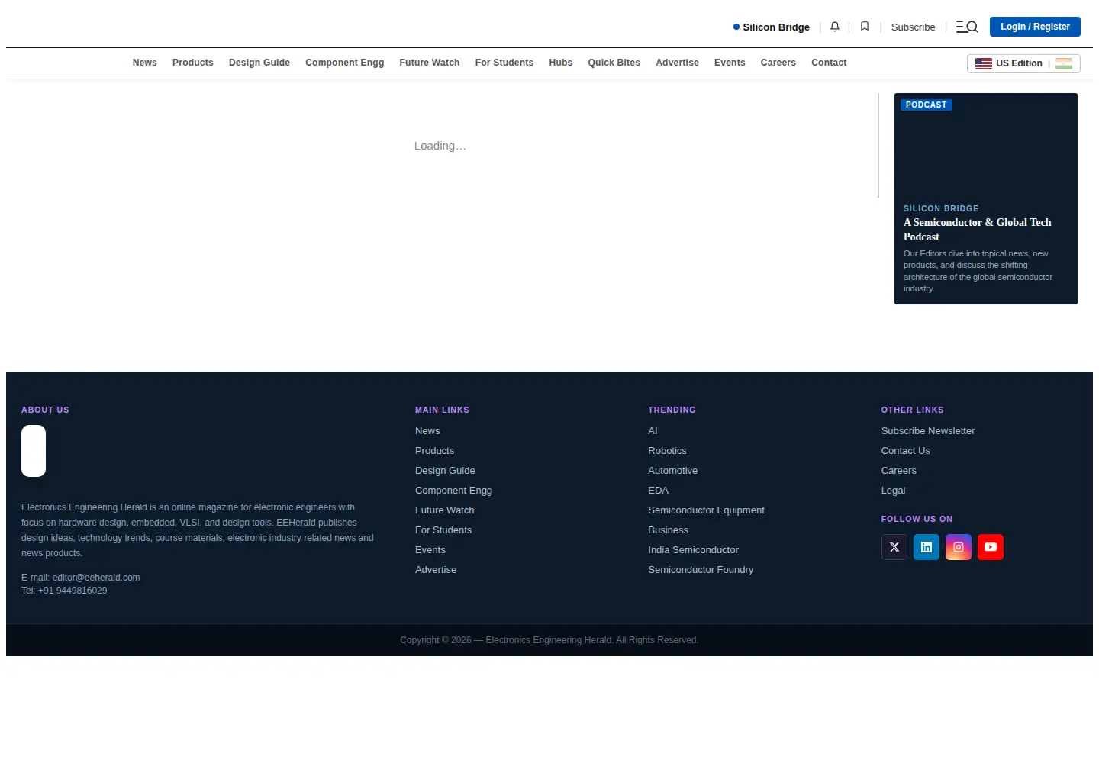Open the Semiconductor Foundry link
The height and width of the screenshot is (763, 1099).
(x=701, y=570)
